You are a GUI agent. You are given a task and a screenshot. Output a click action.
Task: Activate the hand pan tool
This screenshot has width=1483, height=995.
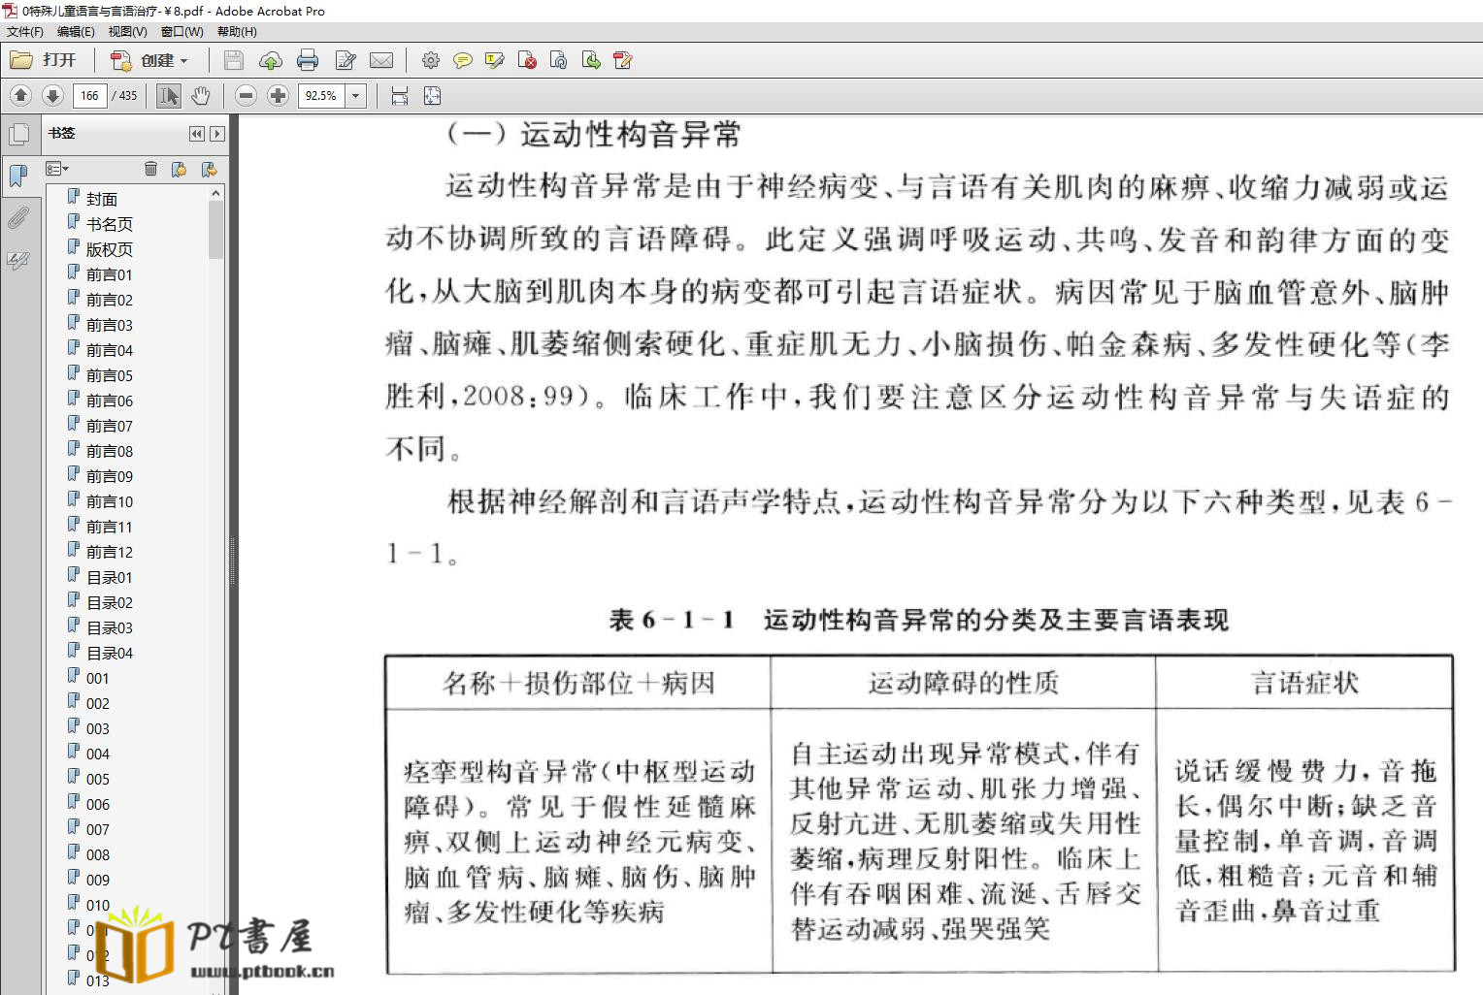pyautogui.click(x=201, y=95)
